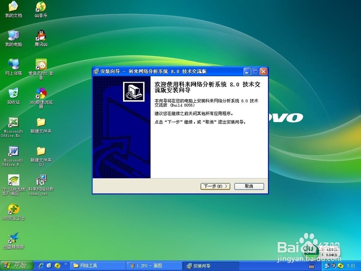The image size is (361, 271).
Task: Open QQ音乐 desktop shortcut
Action: (x=41, y=9)
